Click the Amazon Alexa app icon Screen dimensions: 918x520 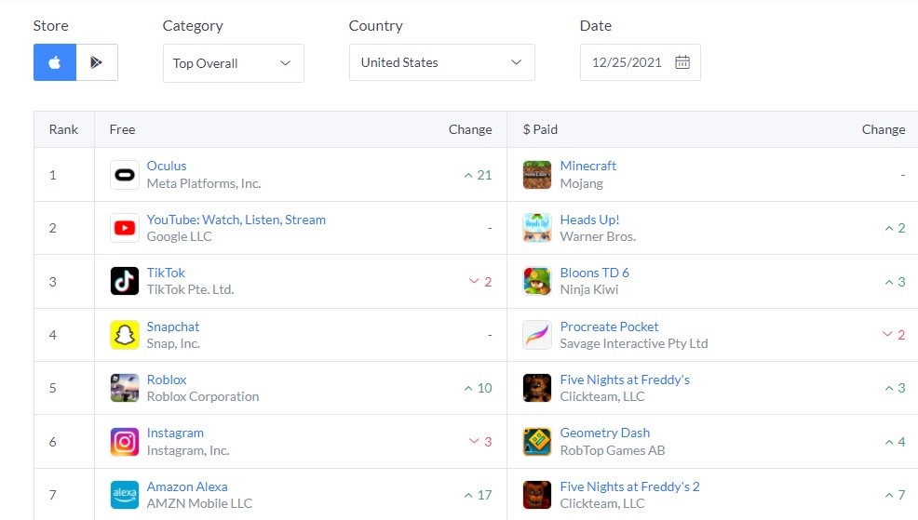(x=125, y=495)
